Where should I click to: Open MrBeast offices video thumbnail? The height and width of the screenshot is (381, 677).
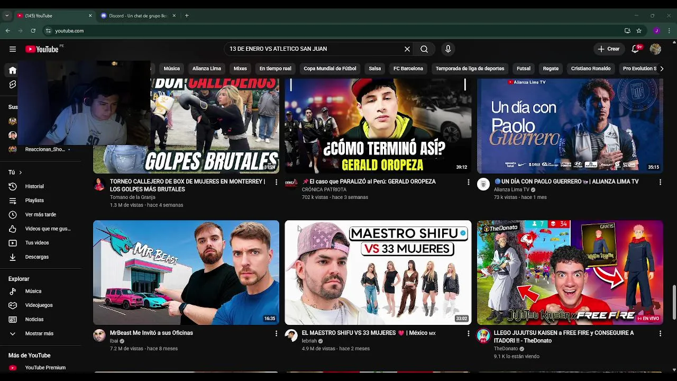coord(186,273)
